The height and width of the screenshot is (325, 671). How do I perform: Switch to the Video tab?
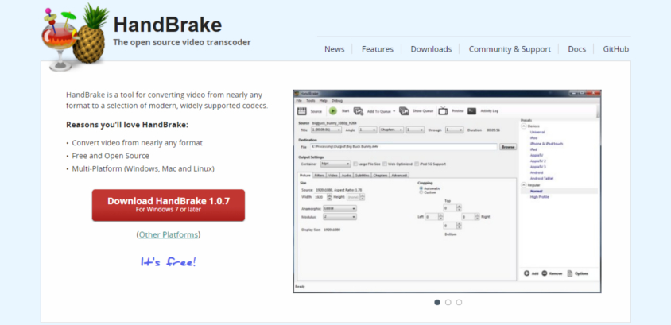pyautogui.click(x=333, y=176)
